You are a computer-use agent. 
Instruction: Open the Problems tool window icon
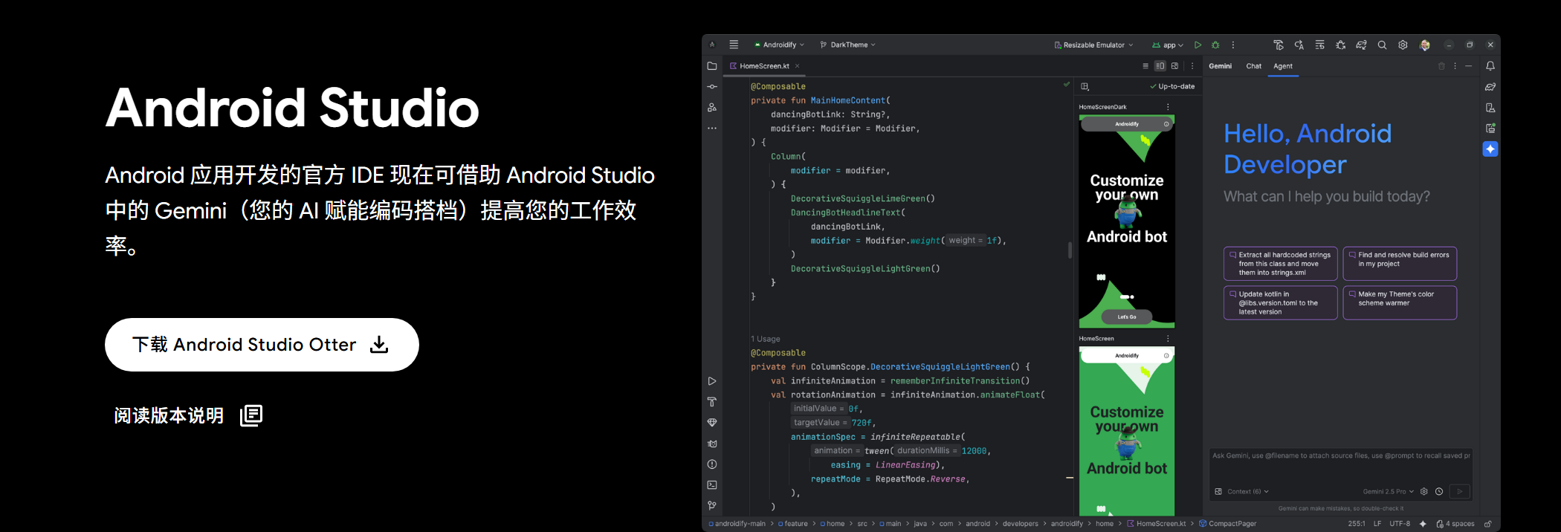[712, 464]
